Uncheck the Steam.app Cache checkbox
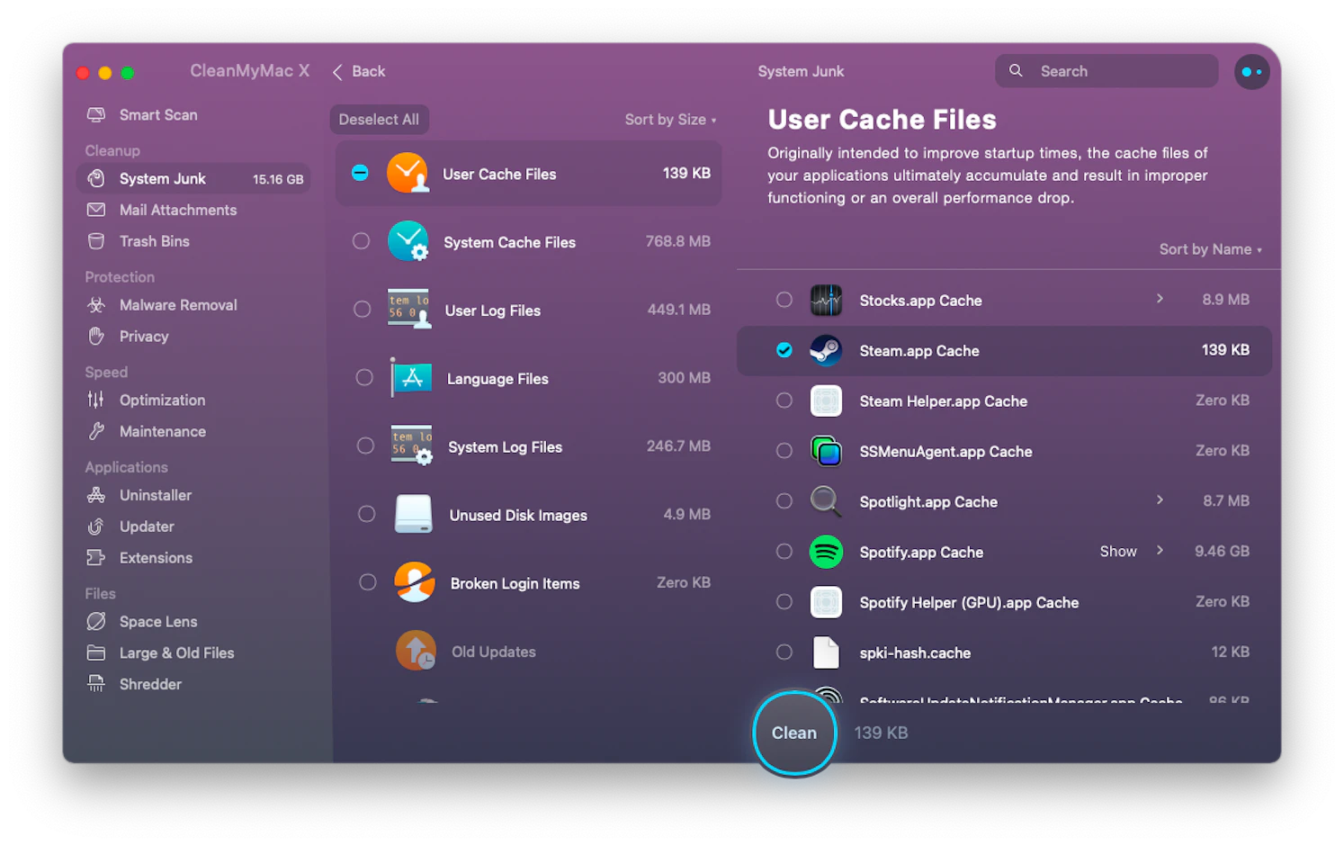Image resolution: width=1344 pixels, height=846 pixels. [x=784, y=350]
